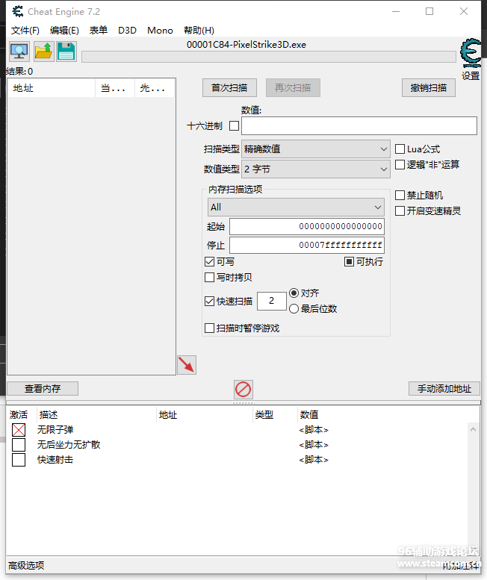Clear address list red stop icon
The width and height of the screenshot is (487, 580).
coord(243,390)
